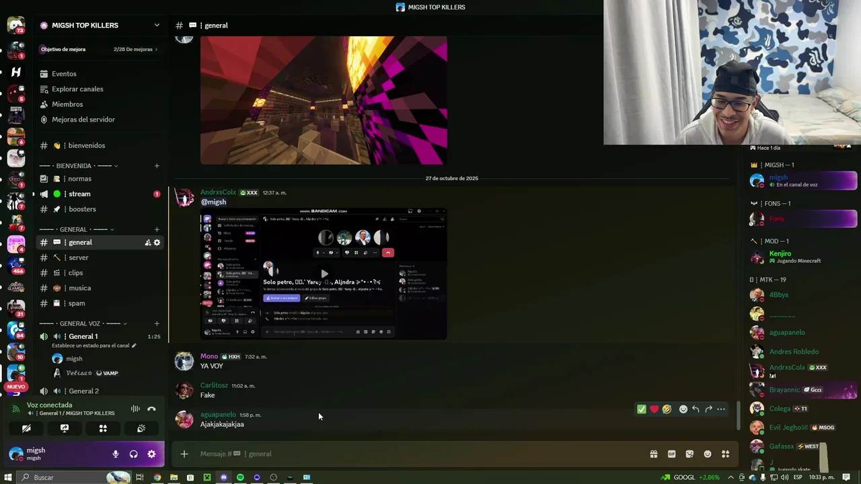Play the Bandicam video attachment

[x=324, y=274]
